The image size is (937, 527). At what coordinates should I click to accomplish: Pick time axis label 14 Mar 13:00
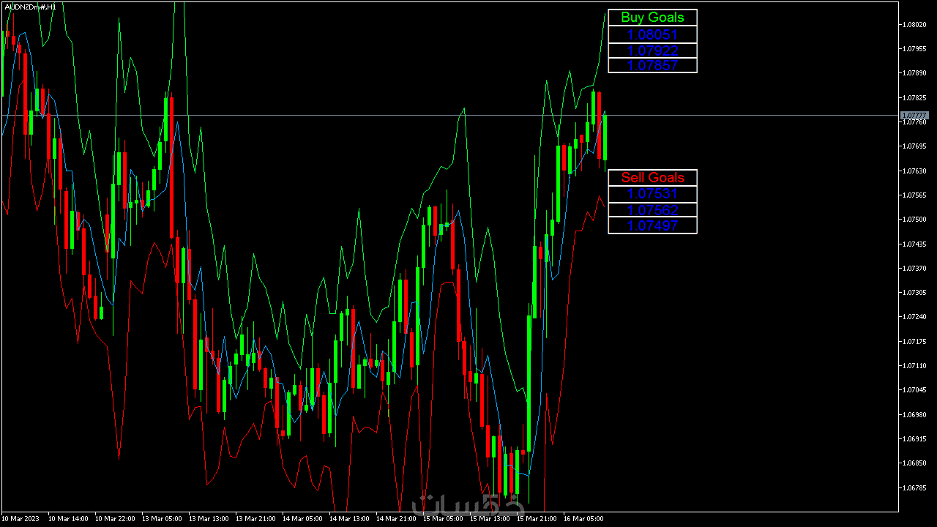(x=350, y=519)
